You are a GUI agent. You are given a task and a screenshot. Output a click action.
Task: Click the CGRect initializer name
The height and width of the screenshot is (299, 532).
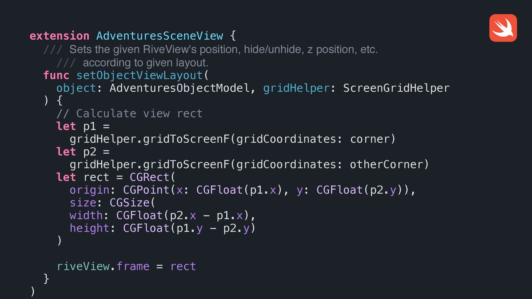(x=149, y=177)
